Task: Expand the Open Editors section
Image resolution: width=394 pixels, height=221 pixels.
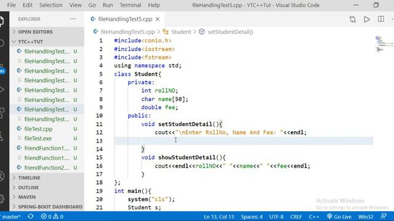Action: pyautogui.click(x=47, y=32)
